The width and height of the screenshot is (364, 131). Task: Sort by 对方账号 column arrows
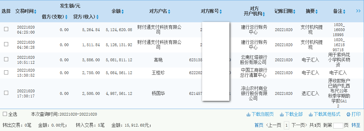coord(221,11)
